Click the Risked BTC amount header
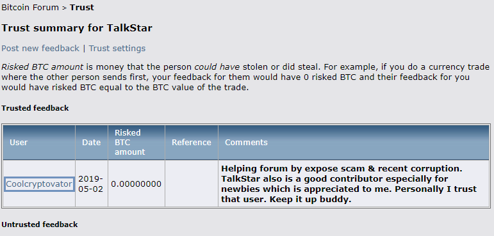Image resolution: width=494 pixels, height=236 pixels. pos(136,142)
